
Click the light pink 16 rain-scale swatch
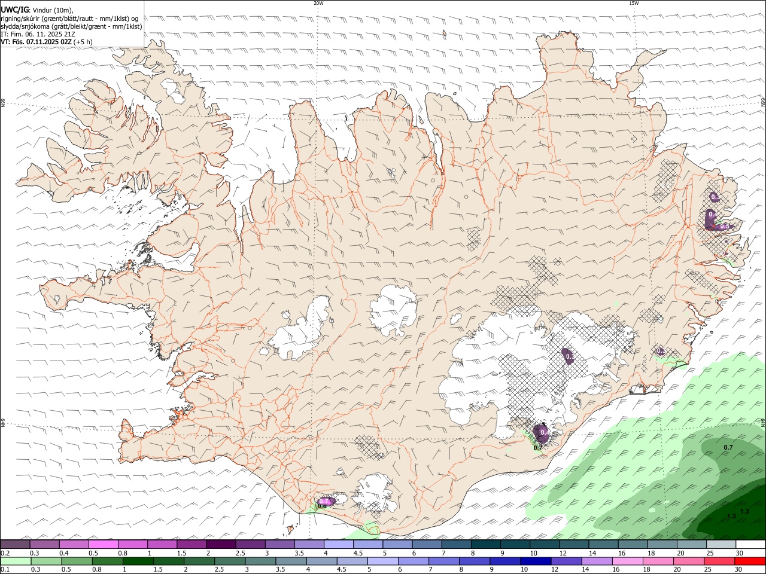pyautogui.click(x=627, y=561)
